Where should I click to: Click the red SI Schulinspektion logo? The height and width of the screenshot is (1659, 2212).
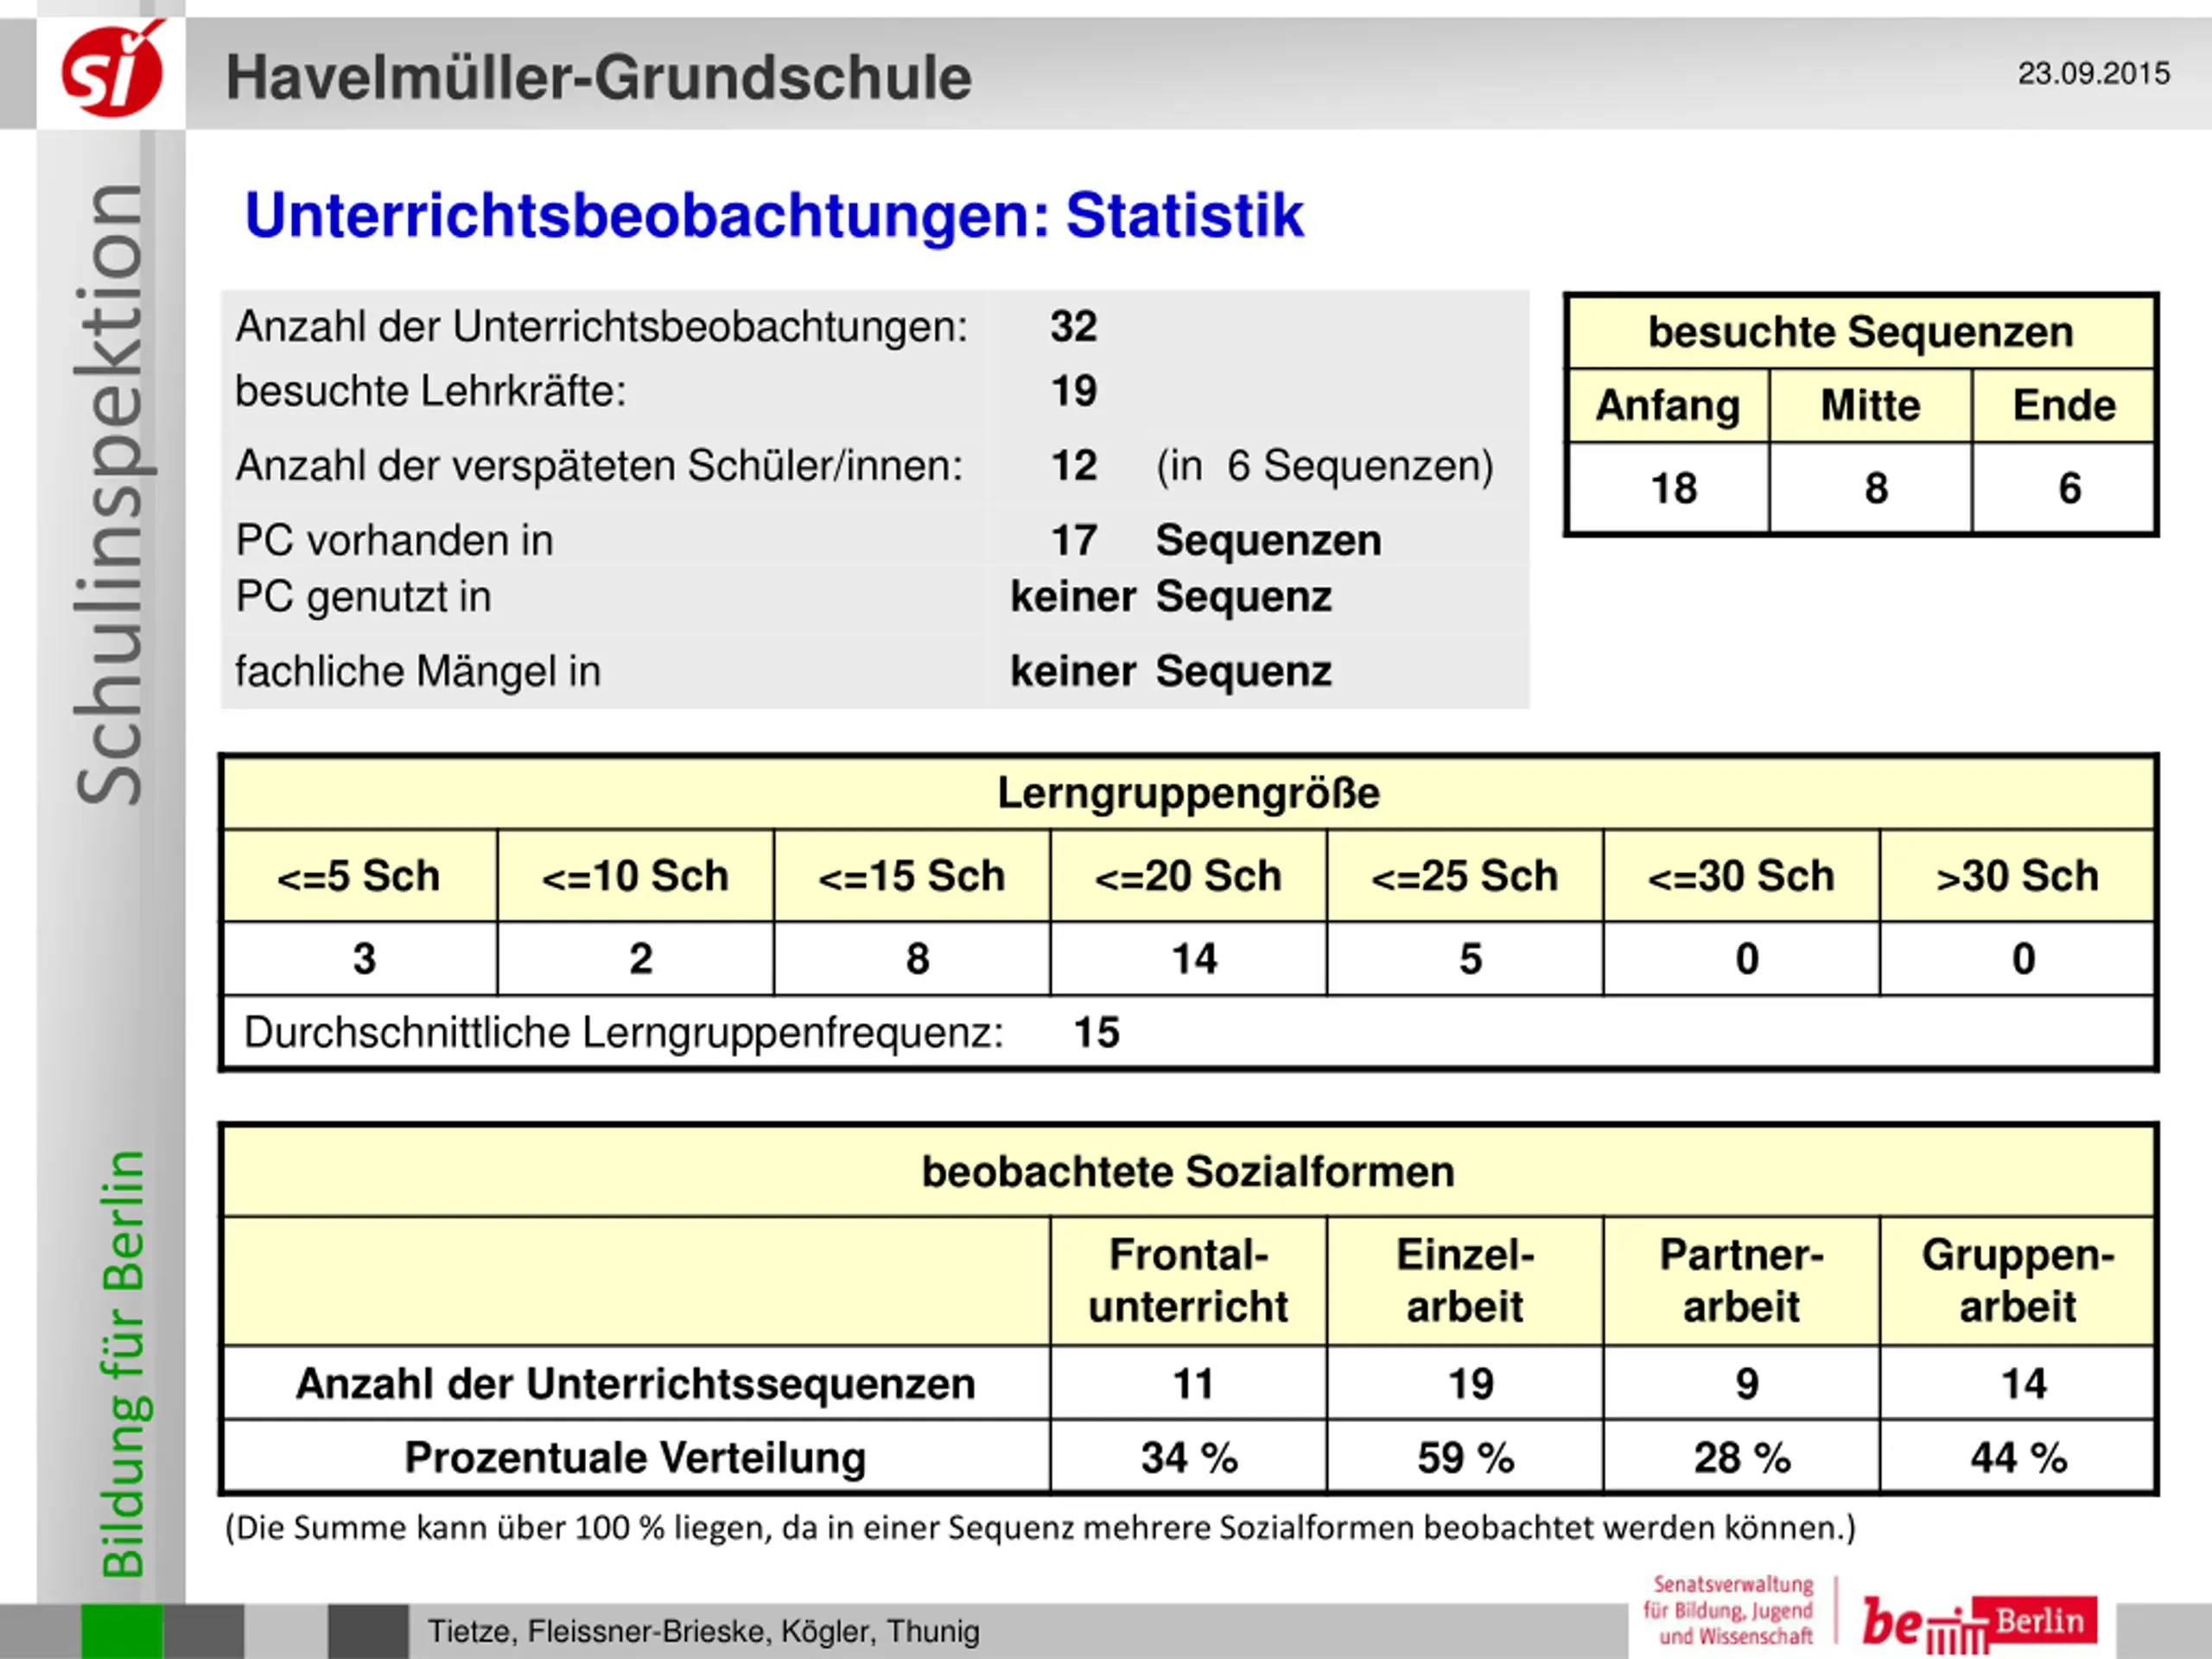112,71
